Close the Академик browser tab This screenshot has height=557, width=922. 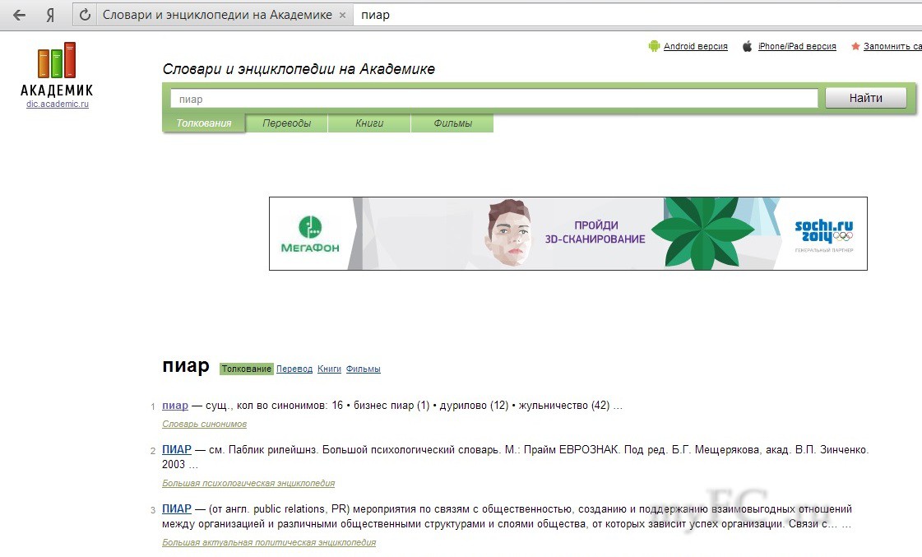coord(343,16)
